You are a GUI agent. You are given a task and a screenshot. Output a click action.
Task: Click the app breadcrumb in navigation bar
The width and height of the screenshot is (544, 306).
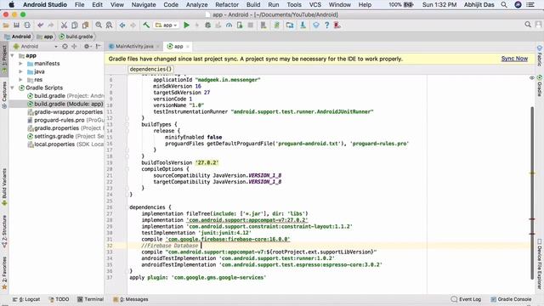pos(45,37)
